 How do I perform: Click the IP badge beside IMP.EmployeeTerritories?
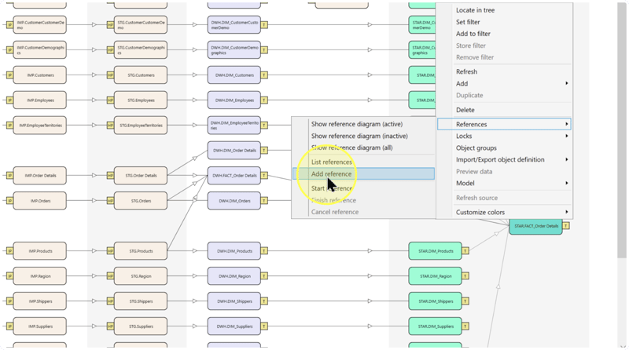(x=9, y=126)
